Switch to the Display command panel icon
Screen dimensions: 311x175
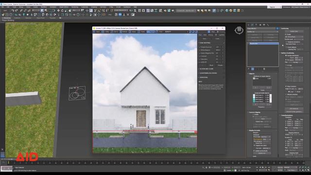pyautogui.click(x=264, y=25)
